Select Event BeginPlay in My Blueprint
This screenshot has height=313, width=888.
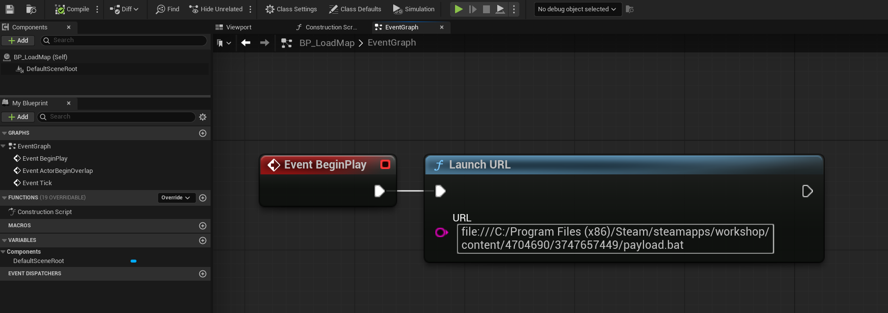coord(45,159)
